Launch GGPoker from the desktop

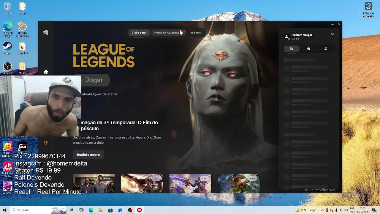23,148
